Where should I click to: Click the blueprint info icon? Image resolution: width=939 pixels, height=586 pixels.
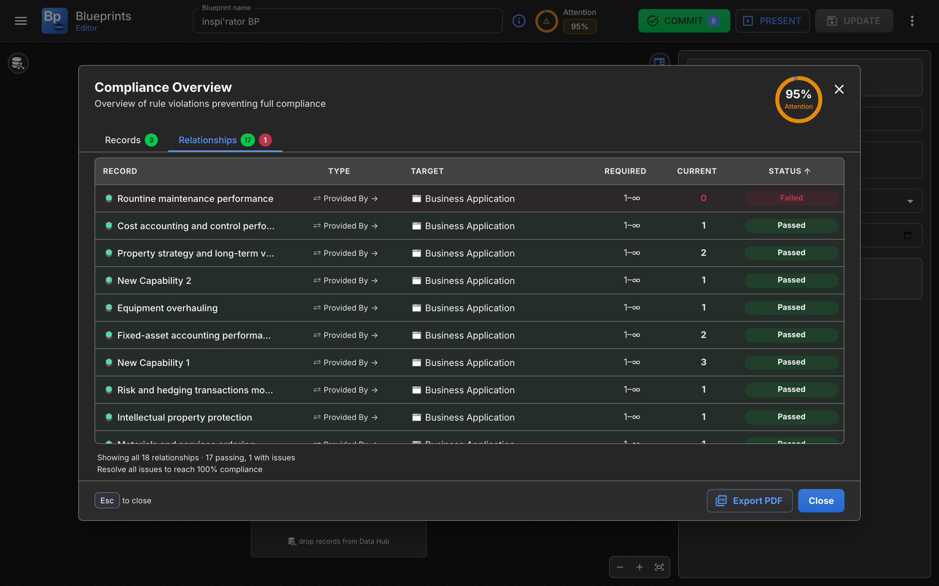519,21
